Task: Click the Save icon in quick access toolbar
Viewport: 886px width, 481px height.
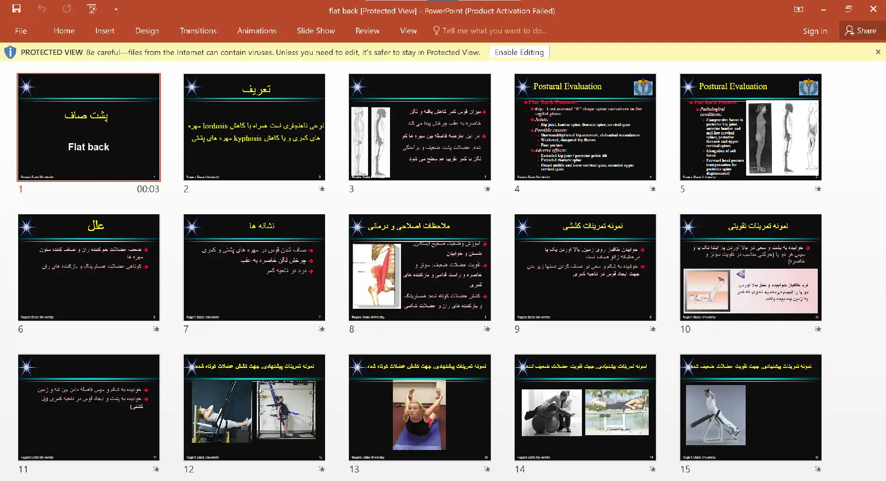Action: click(x=16, y=9)
